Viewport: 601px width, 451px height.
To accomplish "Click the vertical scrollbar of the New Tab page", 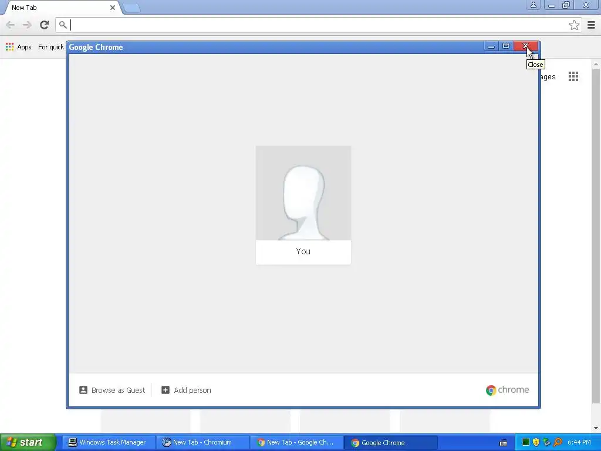I will 596,236.
